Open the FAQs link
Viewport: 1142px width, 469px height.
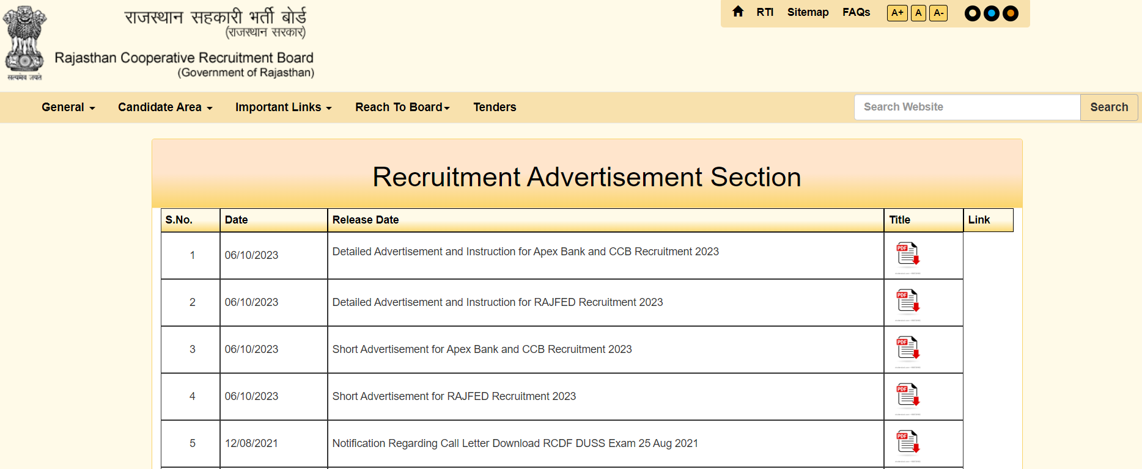point(856,12)
